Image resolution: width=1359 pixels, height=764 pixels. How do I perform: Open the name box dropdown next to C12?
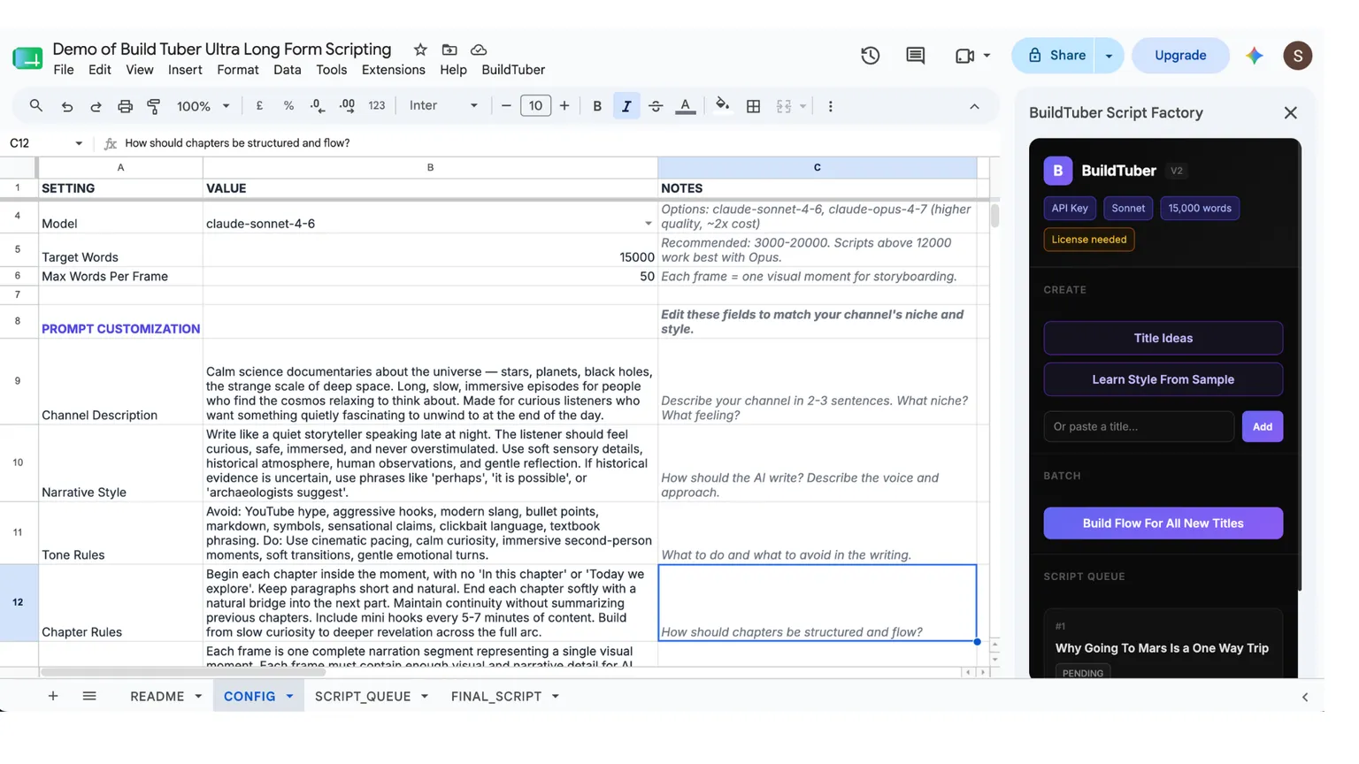pos(79,143)
